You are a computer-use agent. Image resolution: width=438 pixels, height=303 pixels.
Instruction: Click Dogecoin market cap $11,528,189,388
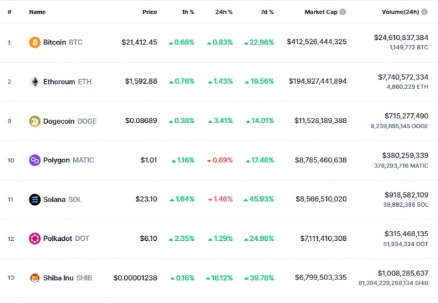click(320, 121)
